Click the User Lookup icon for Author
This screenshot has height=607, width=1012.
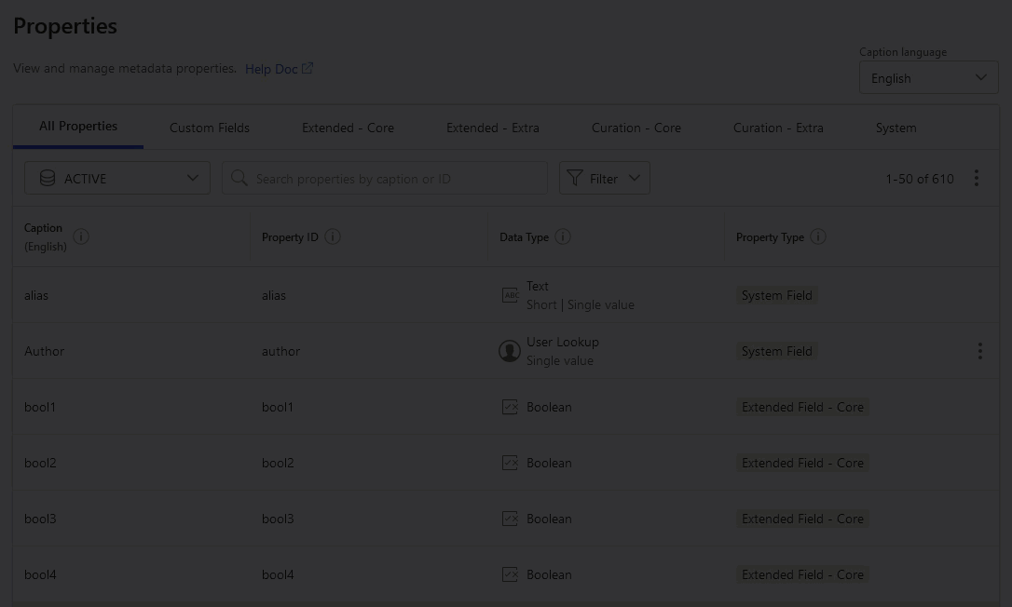(x=510, y=351)
